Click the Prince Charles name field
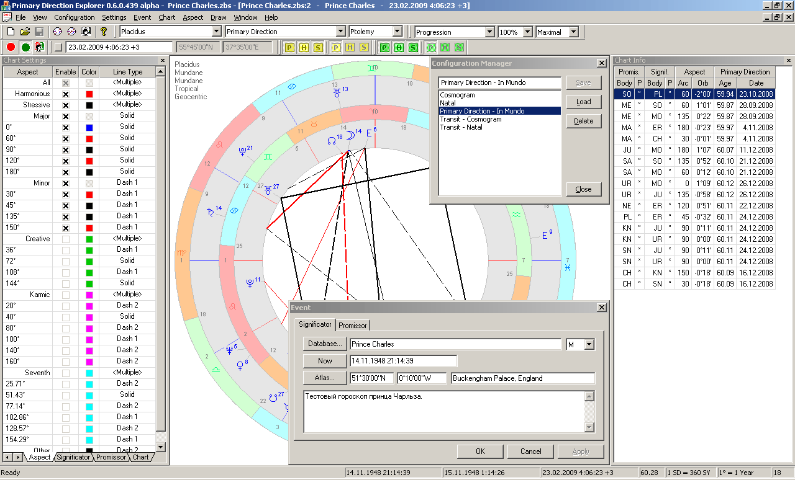 pos(455,344)
